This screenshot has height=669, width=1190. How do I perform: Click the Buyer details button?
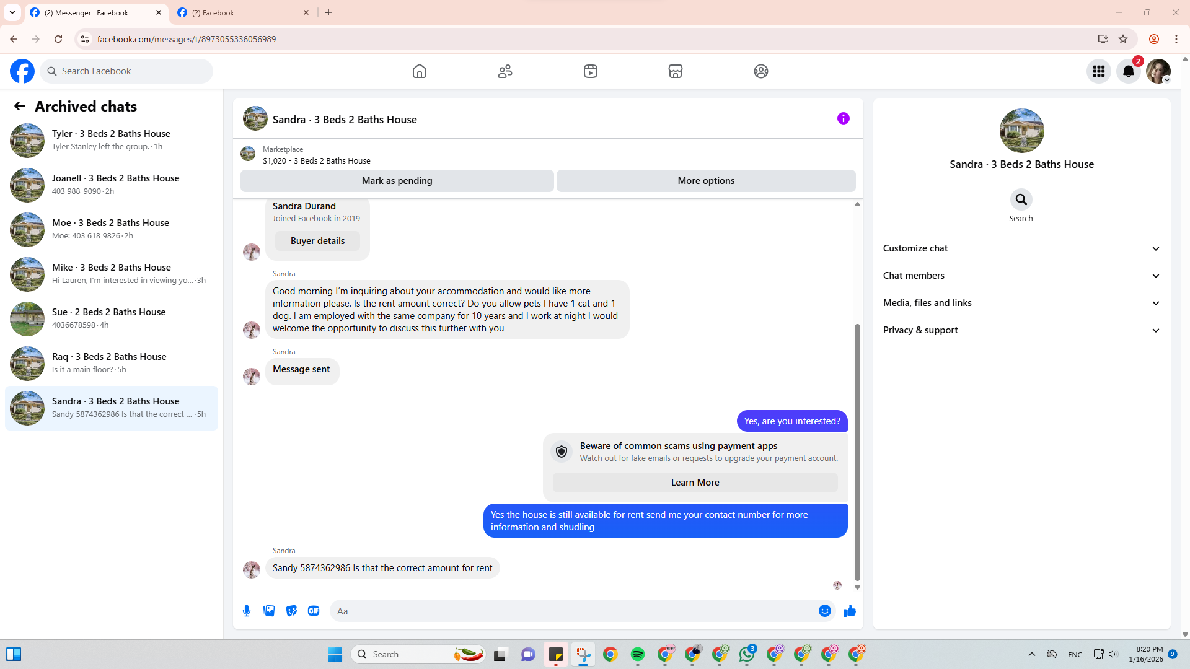pos(317,241)
